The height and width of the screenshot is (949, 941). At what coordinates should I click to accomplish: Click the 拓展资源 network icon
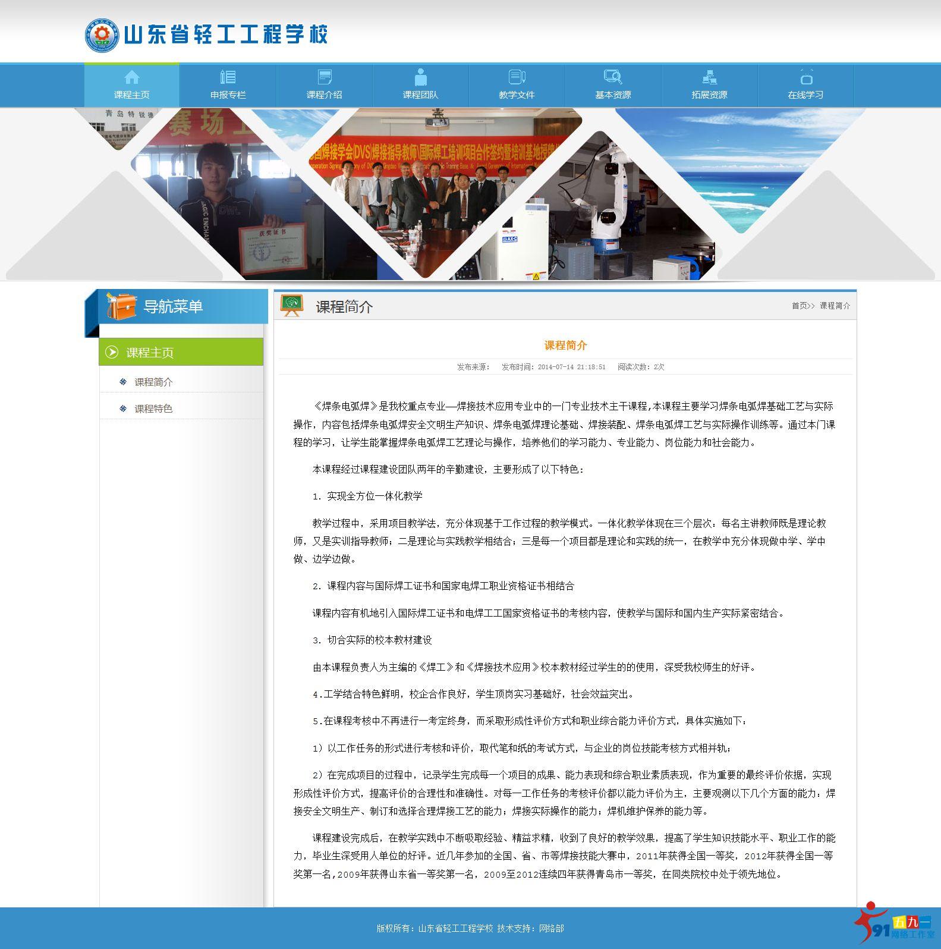coord(709,77)
